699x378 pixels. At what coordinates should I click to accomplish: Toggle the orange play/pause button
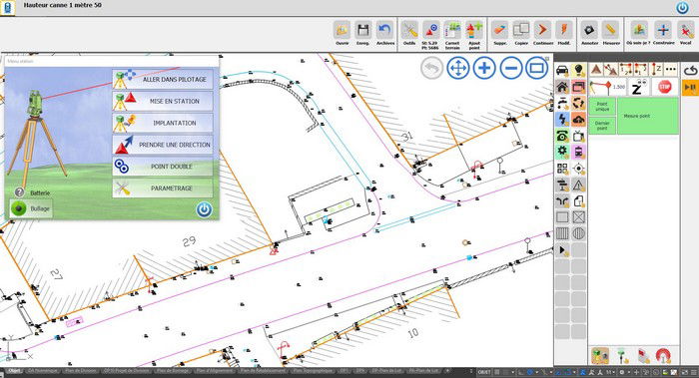[x=690, y=87]
